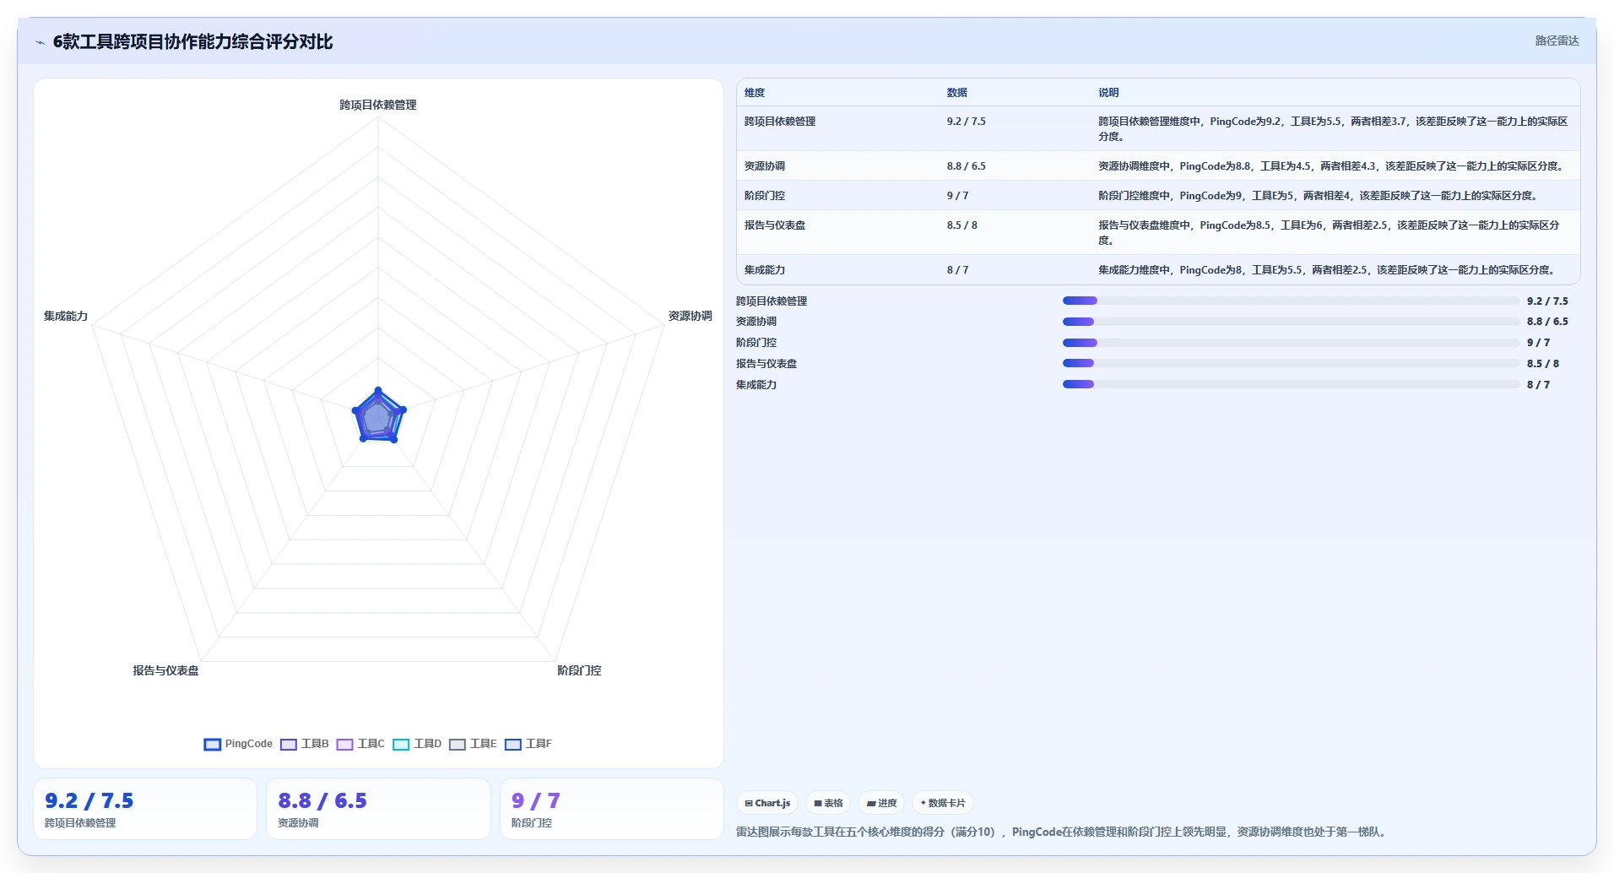Viewport: 1614px width, 873px height.
Task: Click the 资源协调 progress bar
Action: 1291,322
